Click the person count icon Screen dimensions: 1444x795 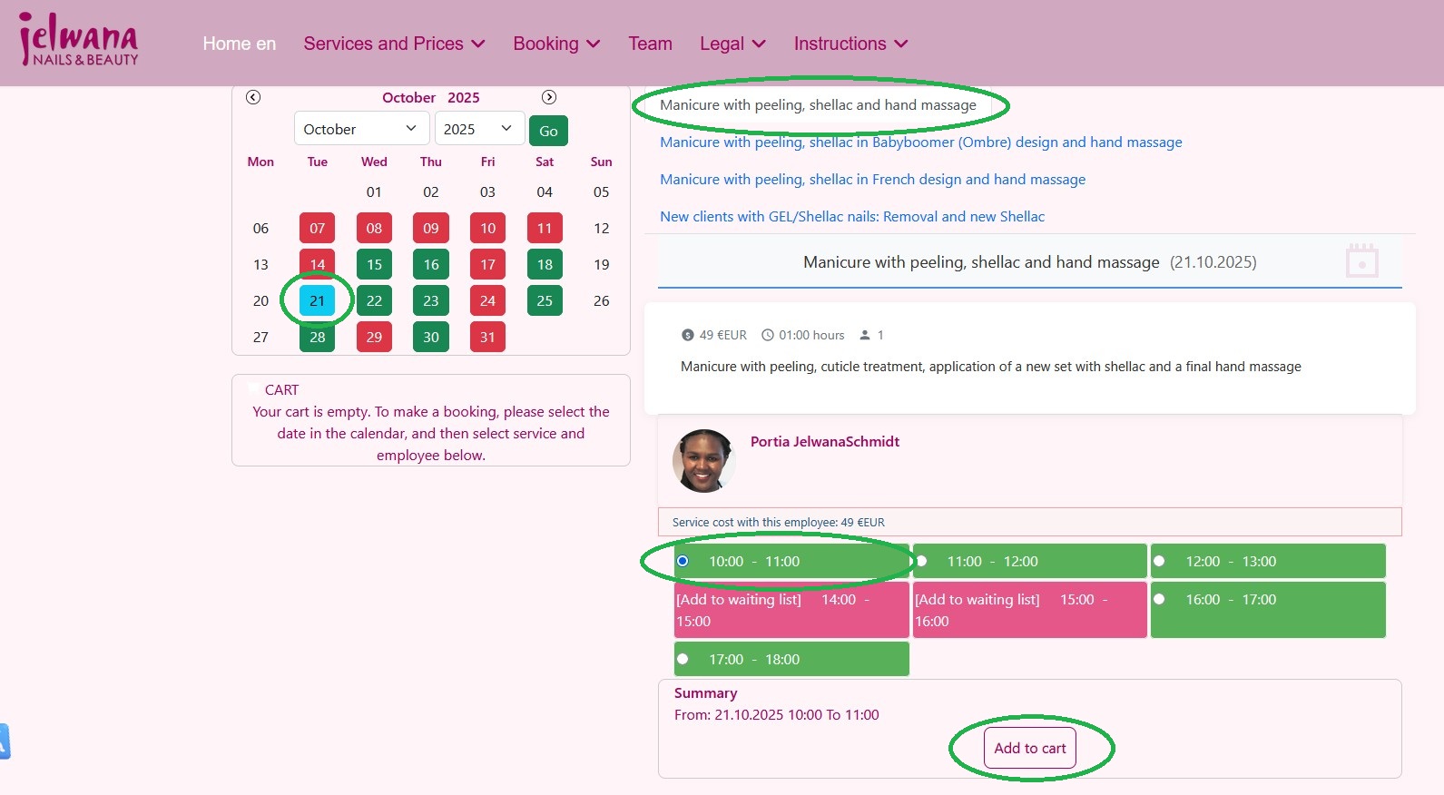coord(865,335)
